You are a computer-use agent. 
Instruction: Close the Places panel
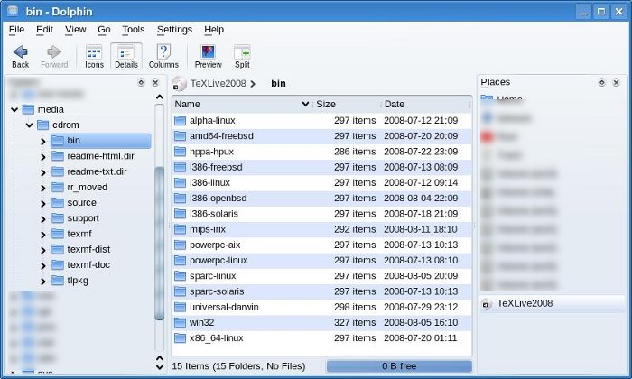tap(616, 82)
